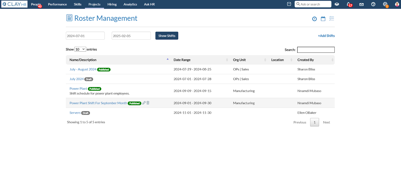Click the Previous pagination button
This screenshot has height=174, width=401.
(x=300, y=122)
